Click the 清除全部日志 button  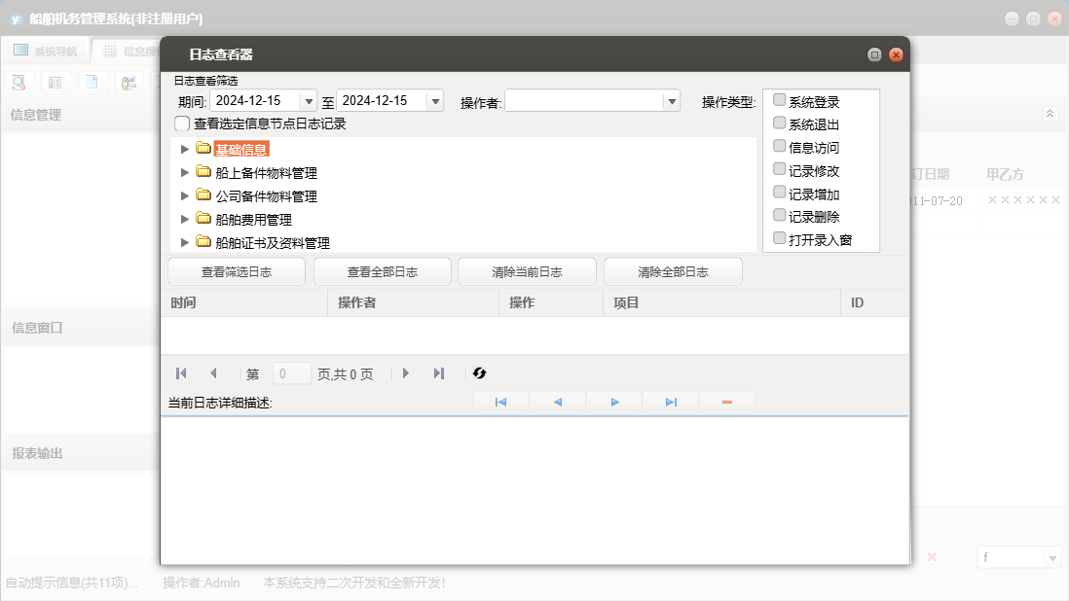pyautogui.click(x=673, y=272)
